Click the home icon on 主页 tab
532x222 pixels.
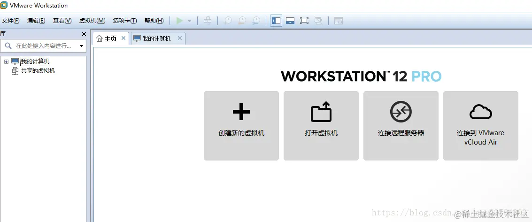coord(99,38)
